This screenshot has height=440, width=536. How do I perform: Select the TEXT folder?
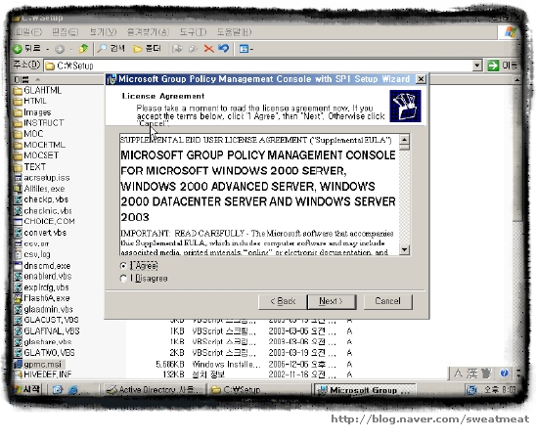[29, 167]
